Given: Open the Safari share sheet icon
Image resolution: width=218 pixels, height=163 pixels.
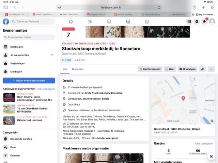Looking at the screenshot, I should (194, 7).
